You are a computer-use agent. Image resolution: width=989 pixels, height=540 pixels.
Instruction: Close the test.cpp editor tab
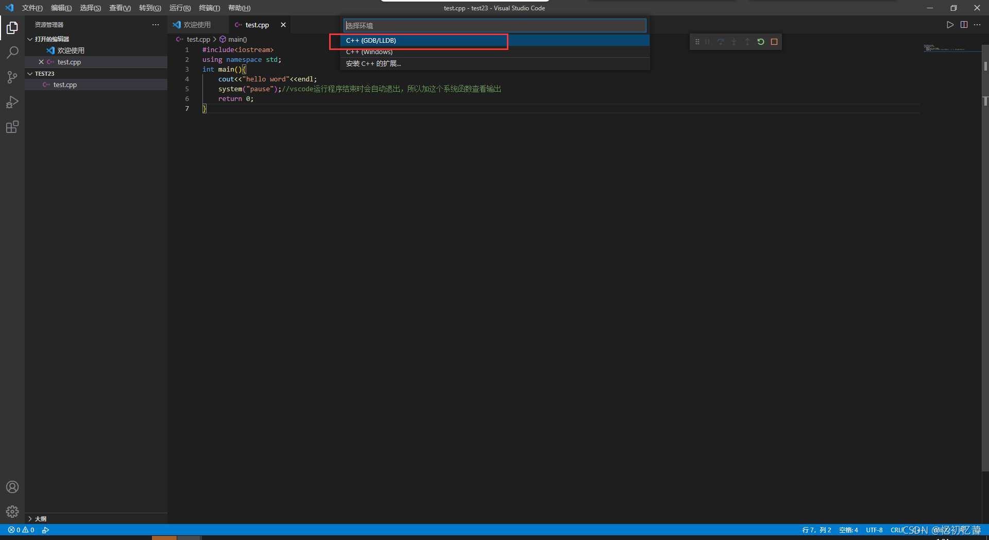click(283, 25)
